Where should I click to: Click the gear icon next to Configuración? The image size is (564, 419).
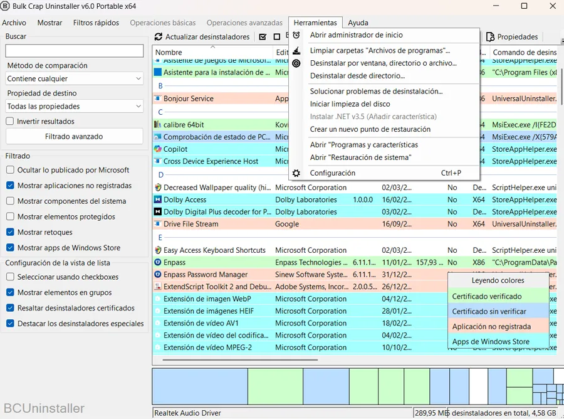(x=296, y=173)
